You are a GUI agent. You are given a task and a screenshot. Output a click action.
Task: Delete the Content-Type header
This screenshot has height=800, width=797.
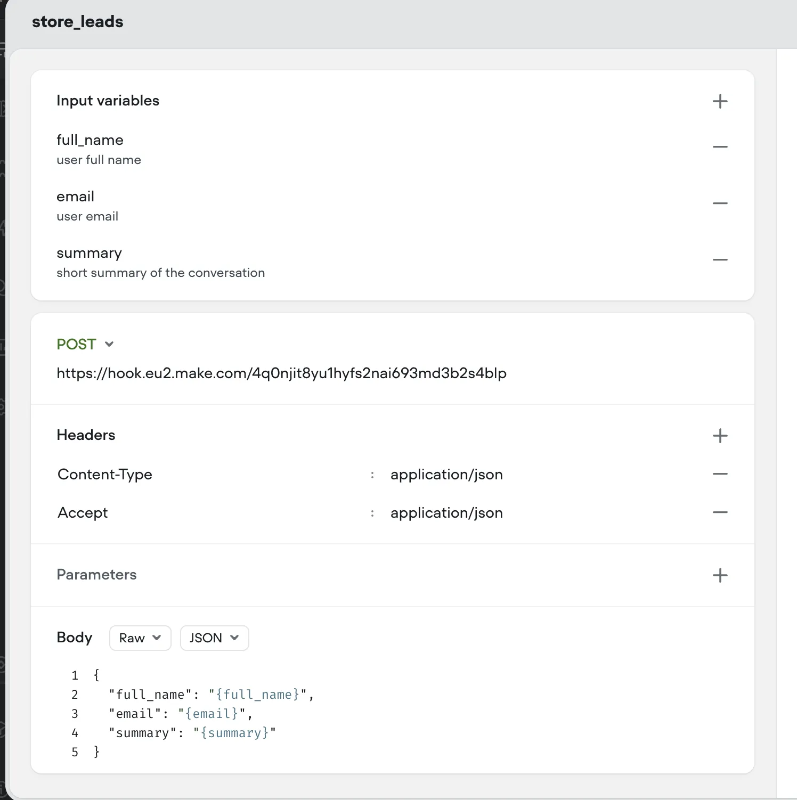720,474
